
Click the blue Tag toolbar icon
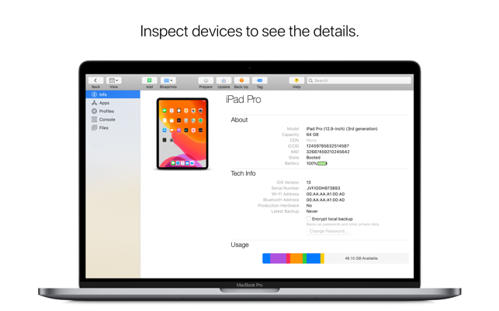click(260, 80)
